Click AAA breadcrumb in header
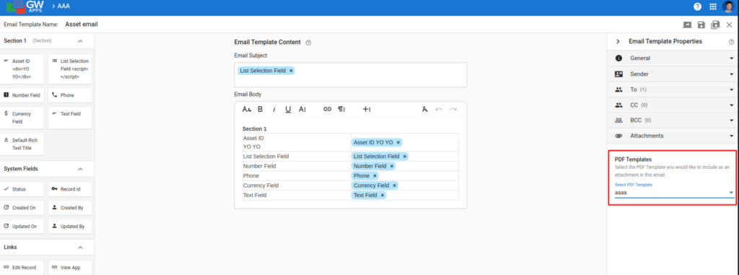This screenshot has height=275, width=739. [64, 6]
